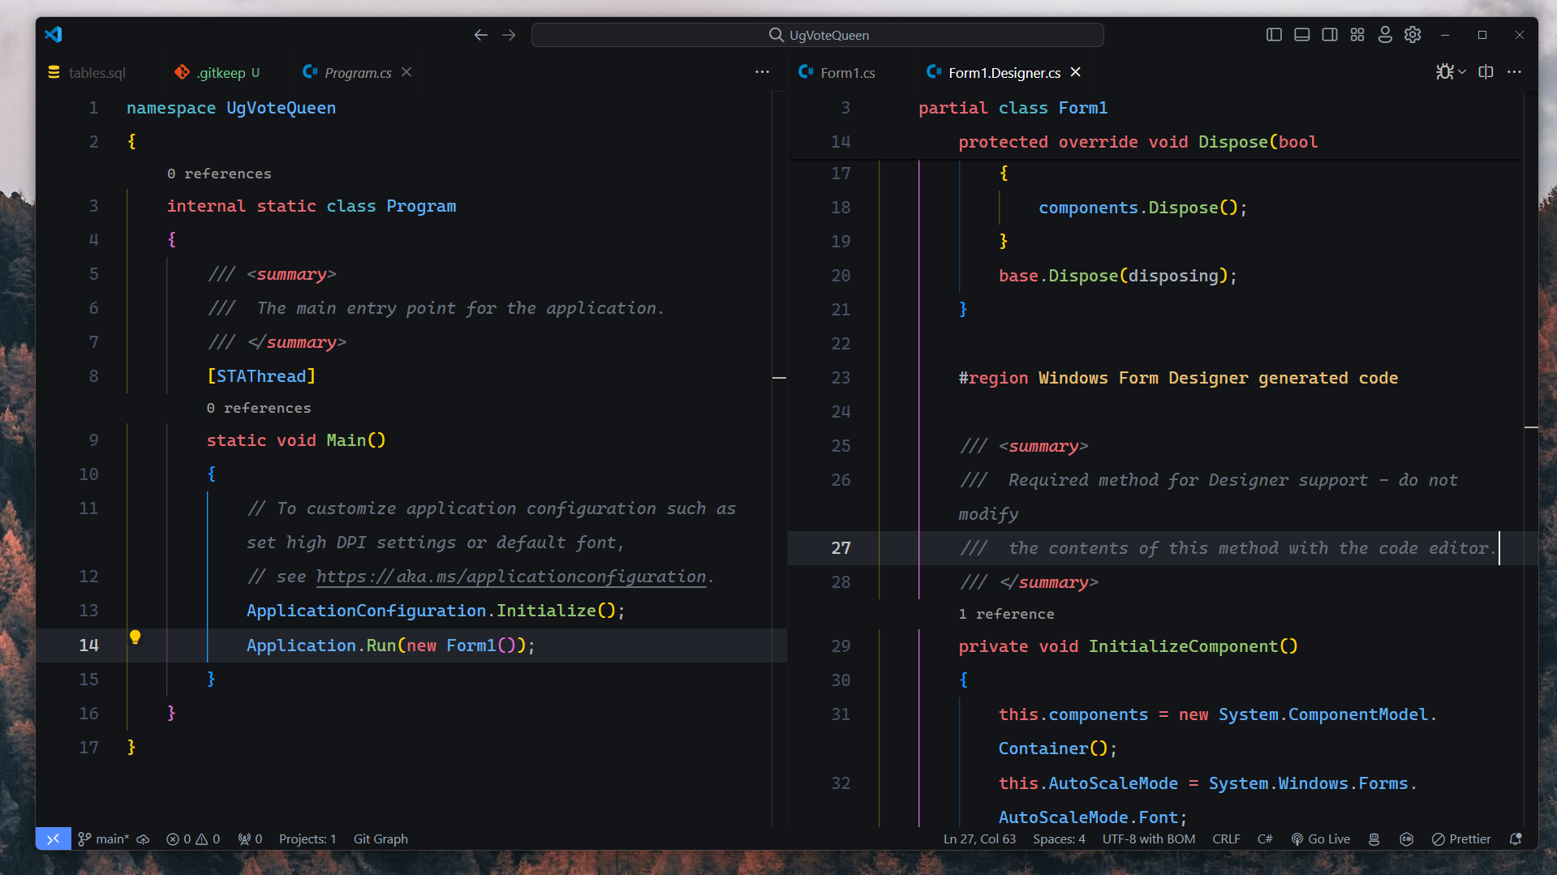Expand the debug run dropdown arrow

pyautogui.click(x=1462, y=72)
